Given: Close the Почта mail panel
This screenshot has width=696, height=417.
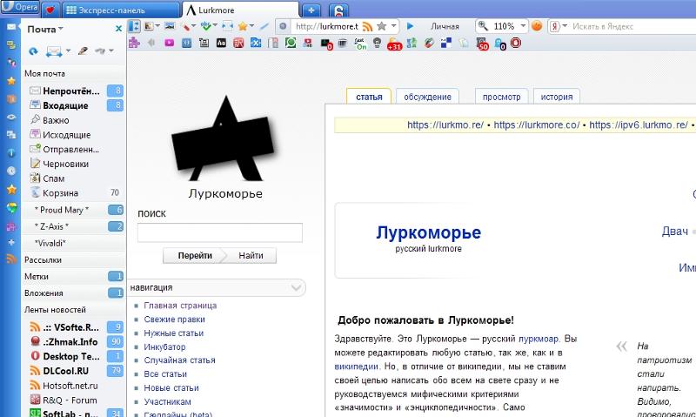Looking at the screenshot, I should coord(118,29).
